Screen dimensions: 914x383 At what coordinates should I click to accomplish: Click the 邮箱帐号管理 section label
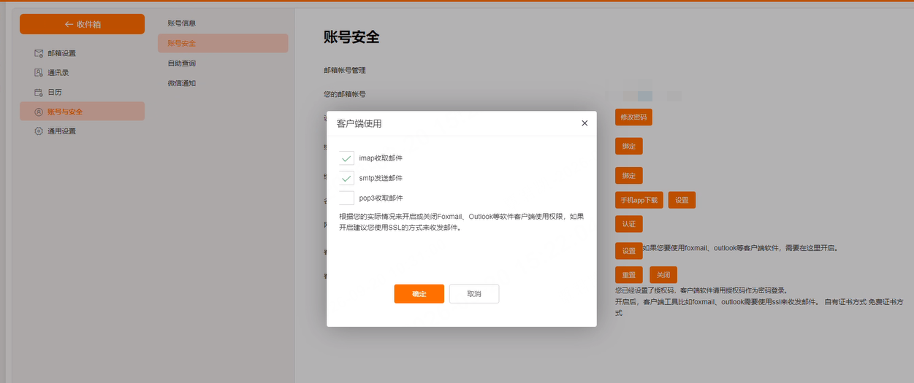click(x=345, y=71)
